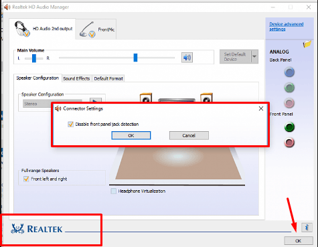Click the Realtek logo

(x=37, y=229)
